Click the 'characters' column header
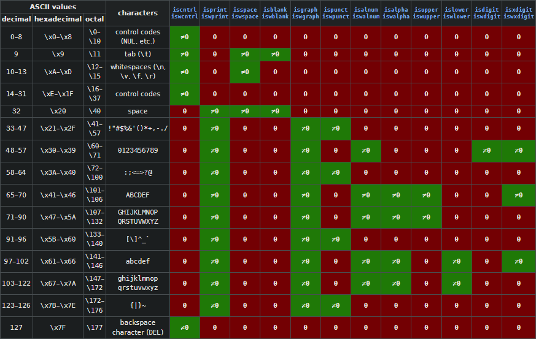536x339 pixels. [138, 13]
